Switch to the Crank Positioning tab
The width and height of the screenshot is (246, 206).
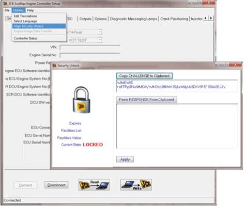(x=174, y=19)
